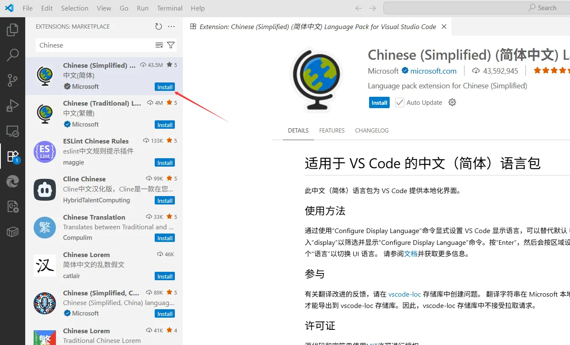This screenshot has height=345, width=570.
Task: Install Chinese (Traditional) language pack
Action: coord(165,125)
